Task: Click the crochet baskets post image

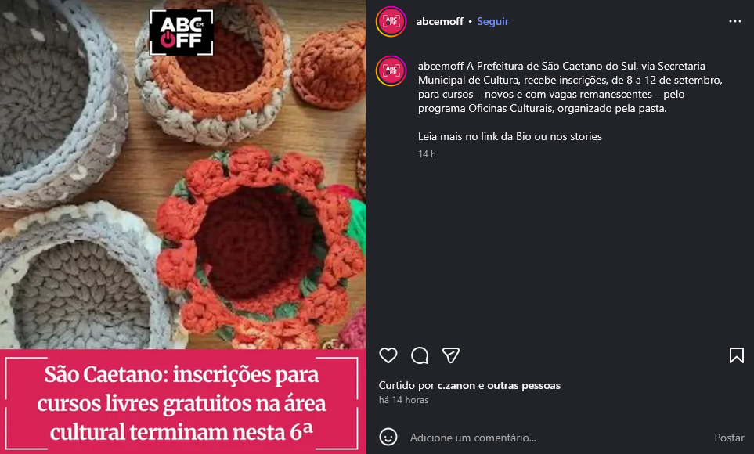Action: pos(182,175)
